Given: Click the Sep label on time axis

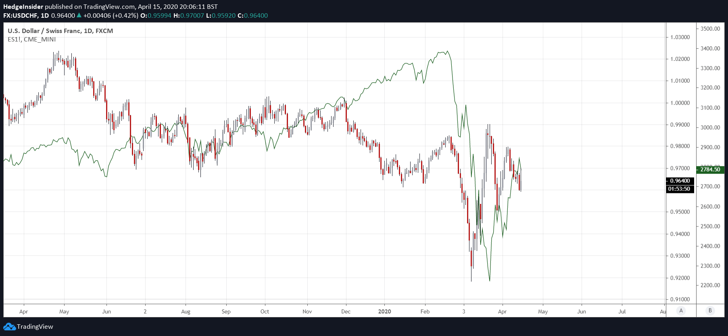Looking at the screenshot, I should pos(226,311).
